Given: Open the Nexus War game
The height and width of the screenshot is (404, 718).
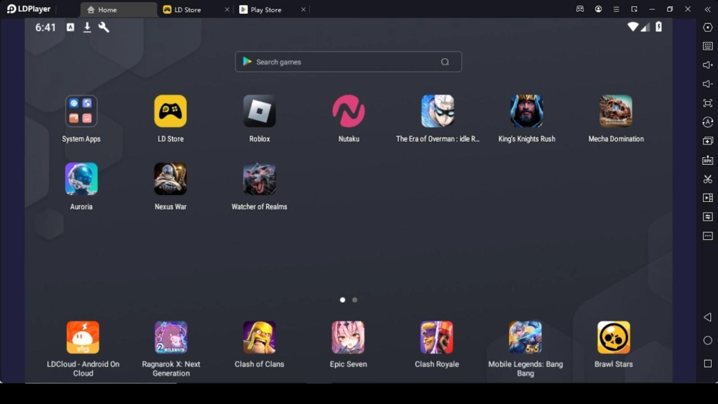Looking at the screenshot, I should pos(170,179).
